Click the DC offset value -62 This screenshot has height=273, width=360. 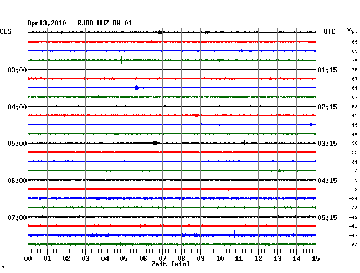(x=353, y=245)
